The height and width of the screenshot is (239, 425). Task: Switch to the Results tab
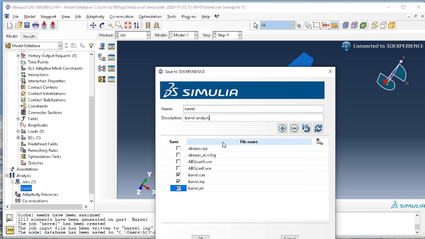pos(29,36)
